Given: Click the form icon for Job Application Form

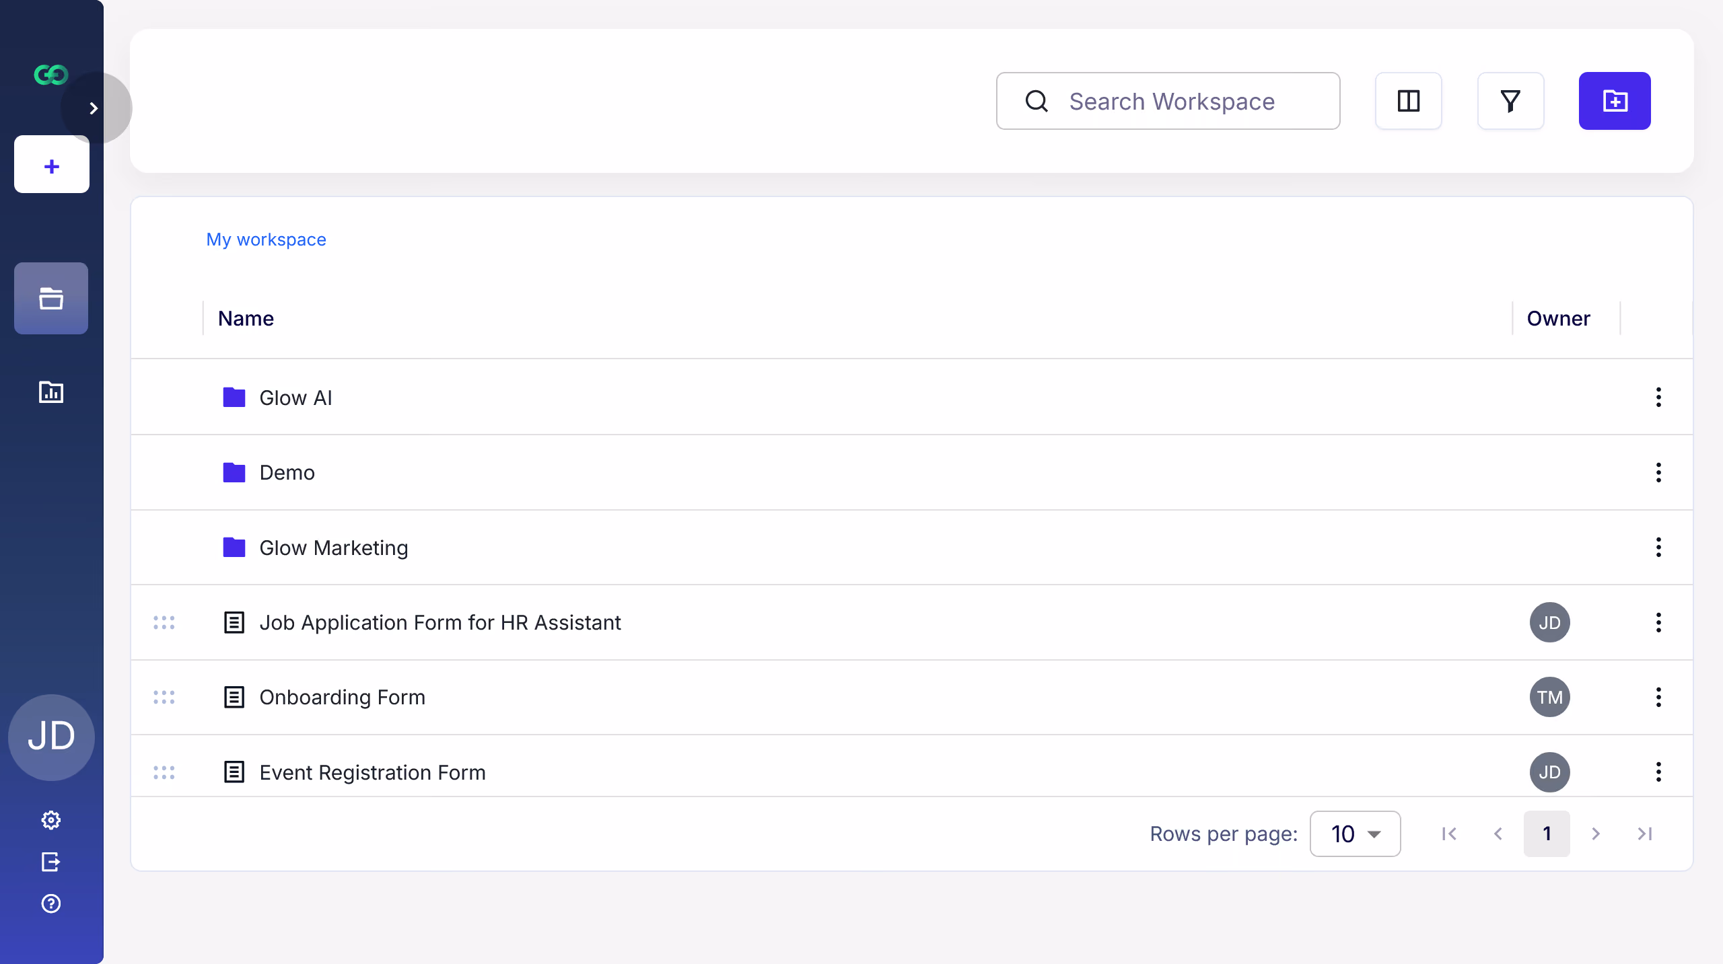Looking at the screenshot, I should [234, 622].
